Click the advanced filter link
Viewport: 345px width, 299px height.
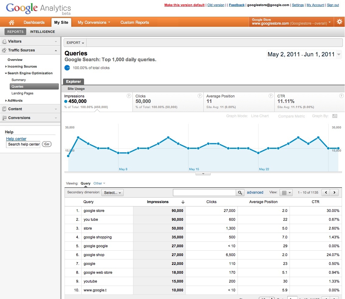click(x=255, y=192)
